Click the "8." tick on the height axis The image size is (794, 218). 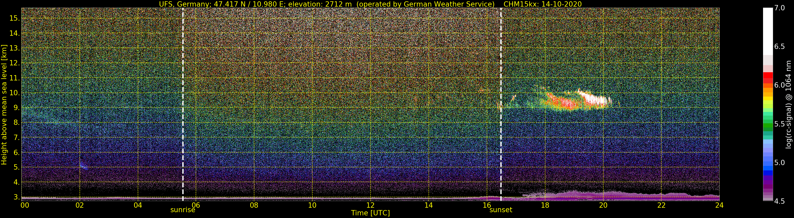click(x=16, y=122)
